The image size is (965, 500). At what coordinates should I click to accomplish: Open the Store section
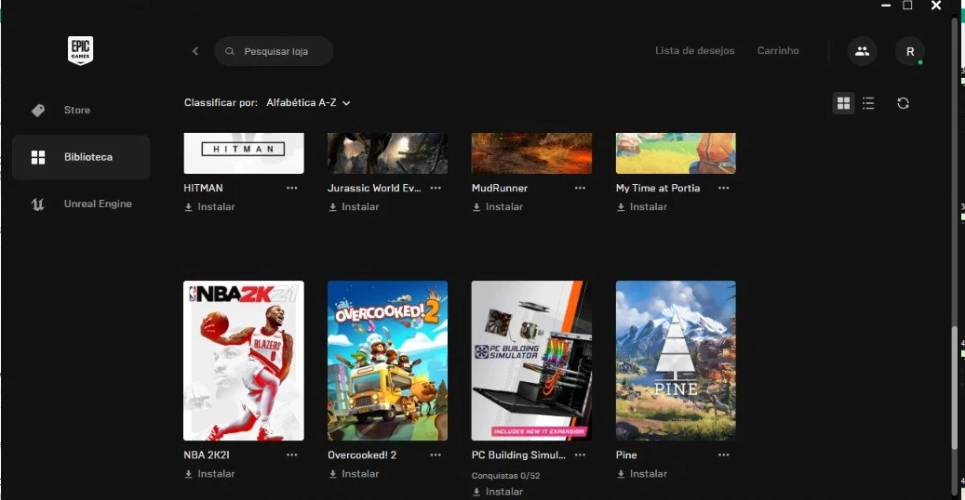click(x=81, y=110)
